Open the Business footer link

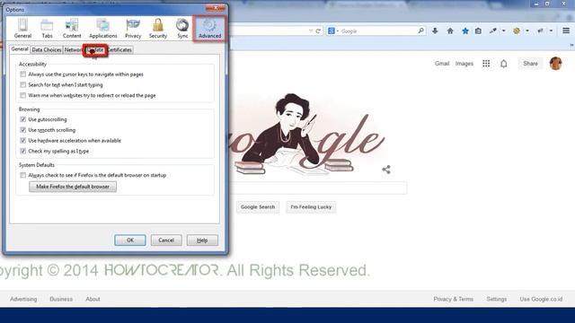pos(61,299)
